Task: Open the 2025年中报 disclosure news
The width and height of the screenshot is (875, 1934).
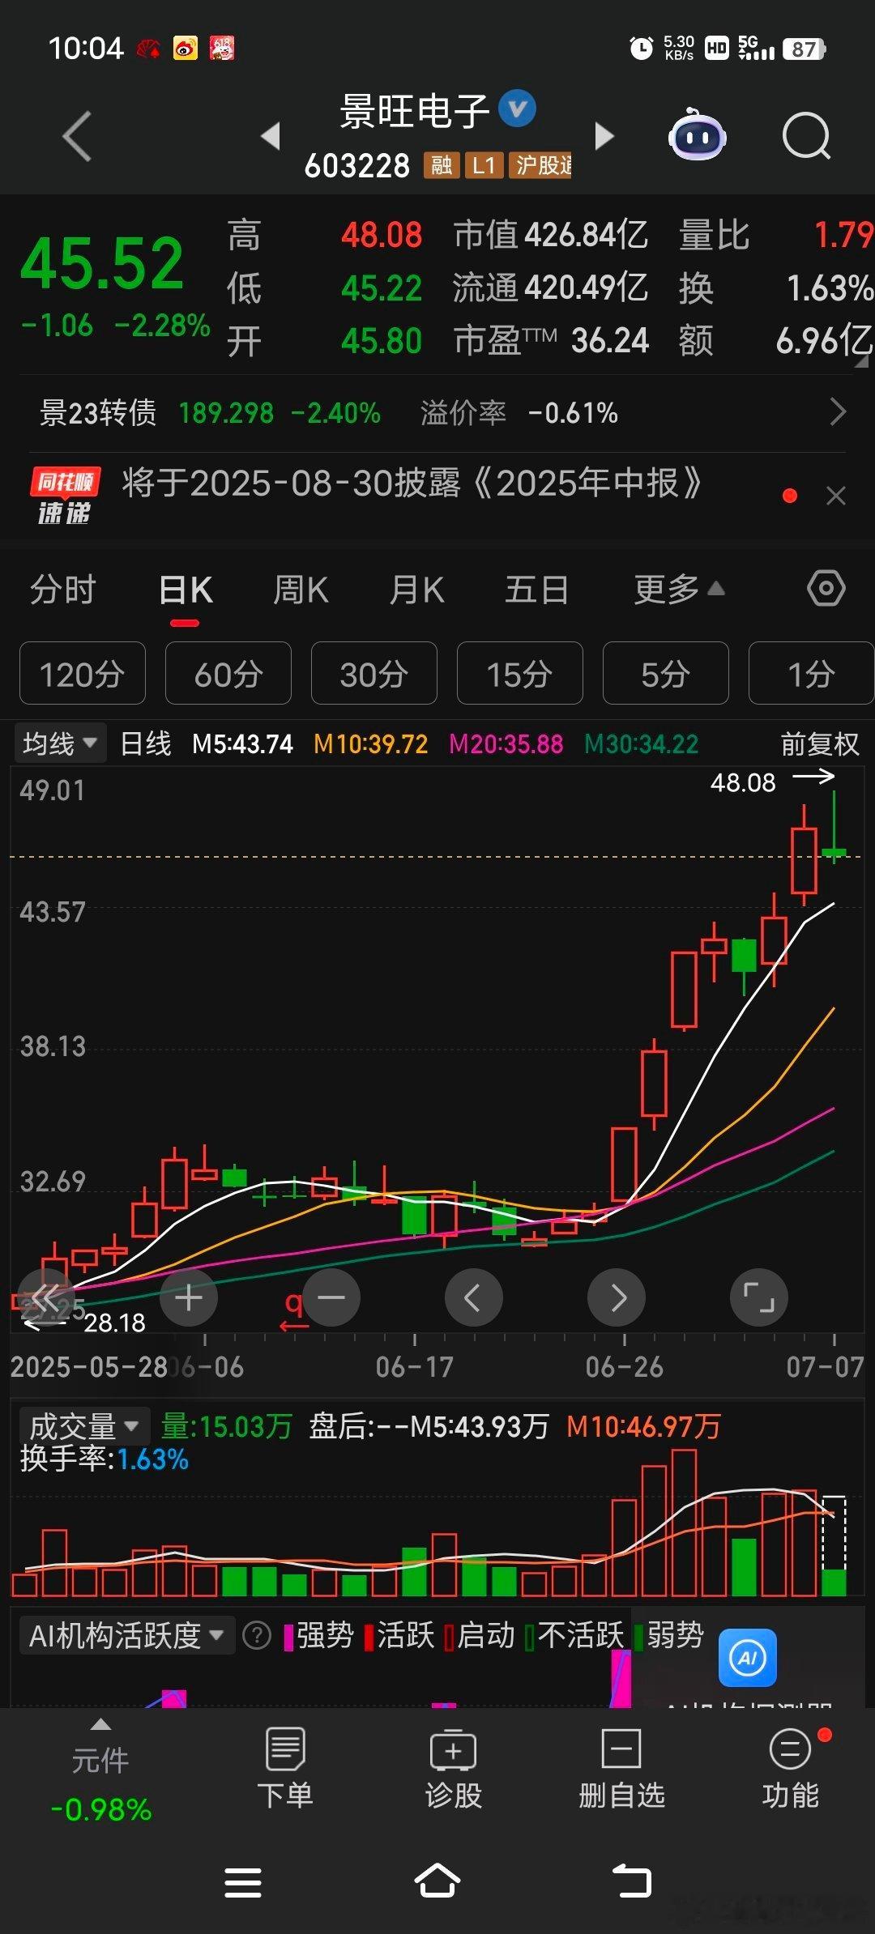Action: (x=412, y=483)
